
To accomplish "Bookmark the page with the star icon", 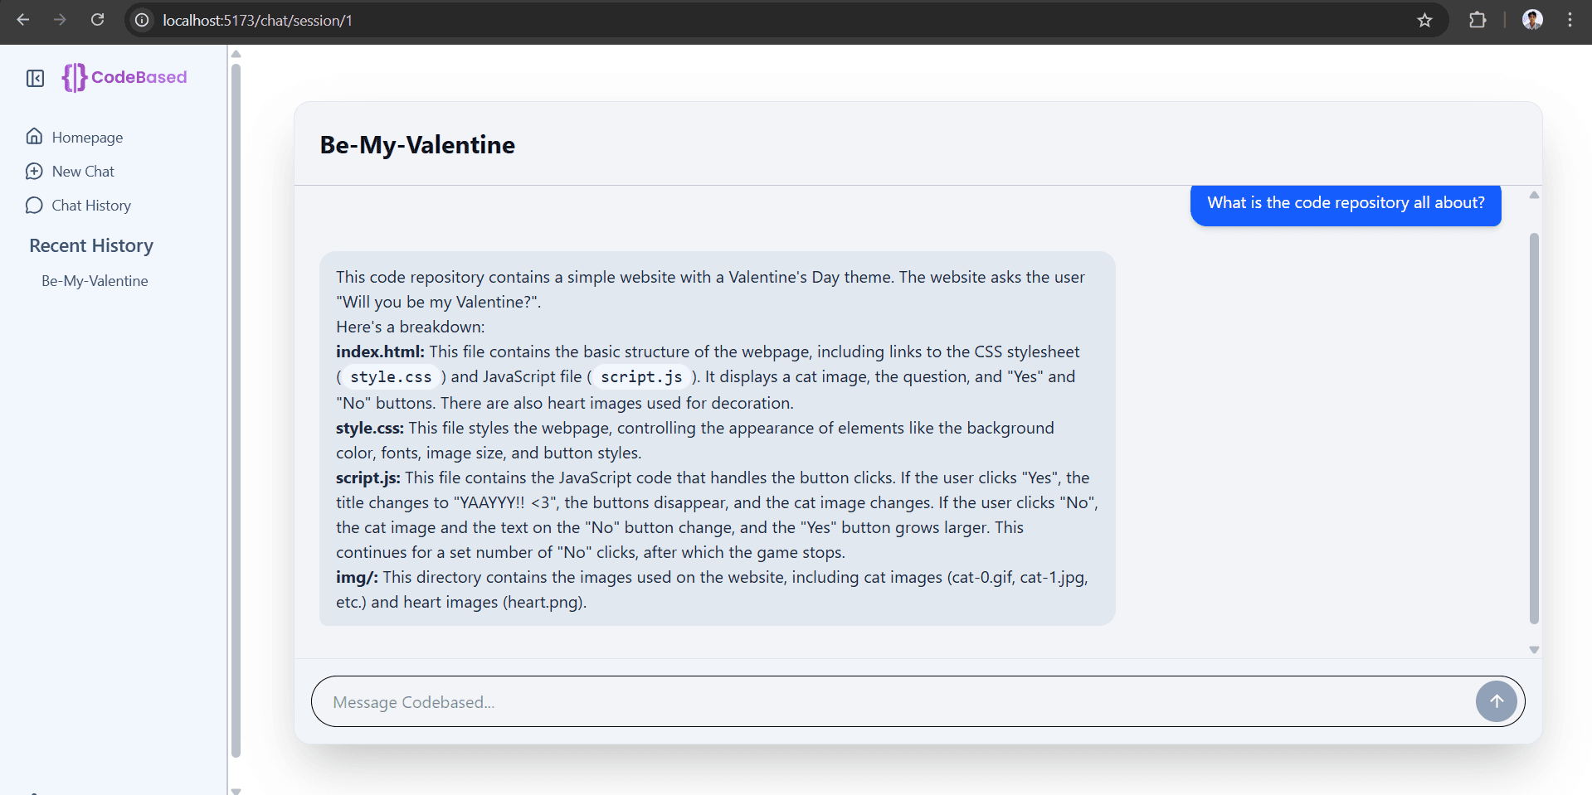I will coord(1425,20).
